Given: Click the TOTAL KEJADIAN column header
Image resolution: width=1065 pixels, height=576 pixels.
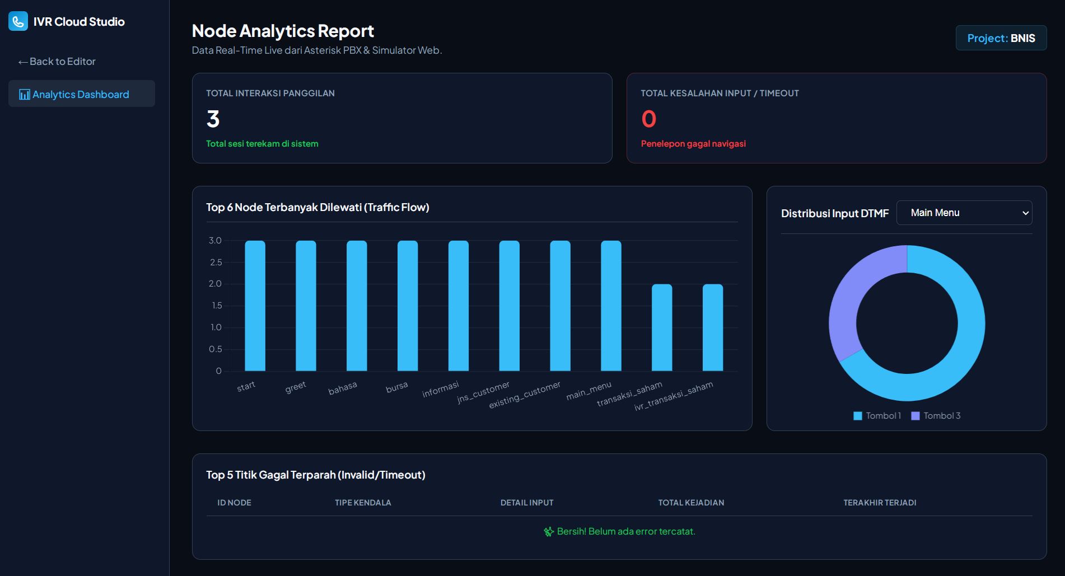Looking at the screenshot, I should coord(691,503).
